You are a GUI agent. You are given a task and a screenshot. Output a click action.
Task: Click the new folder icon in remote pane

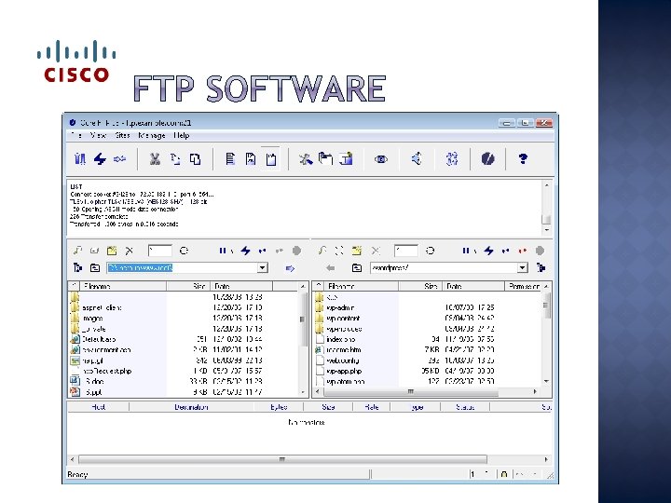pos(356,251)
